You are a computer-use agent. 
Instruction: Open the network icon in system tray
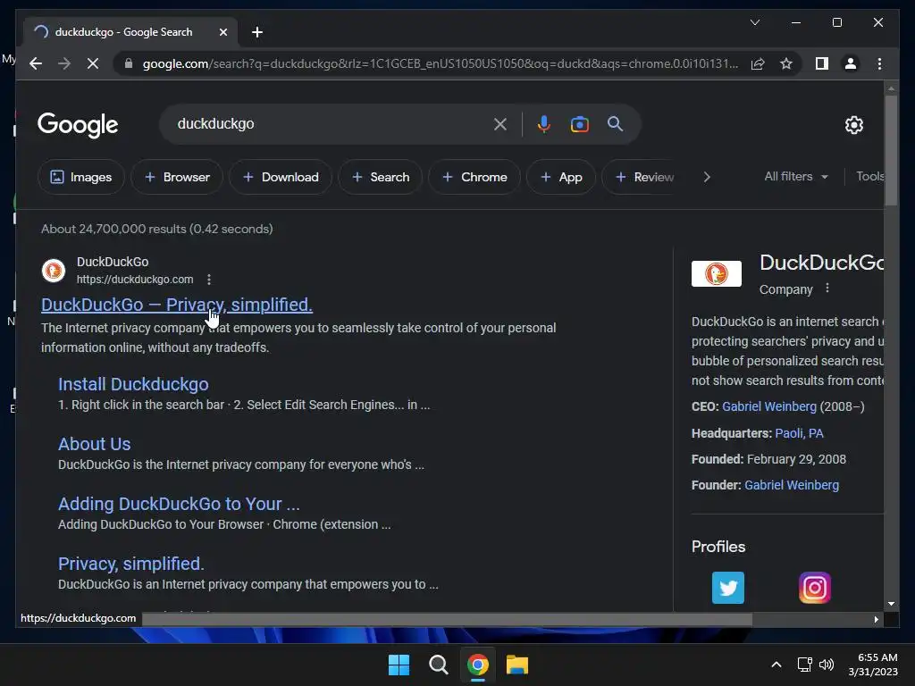point(805,665)
